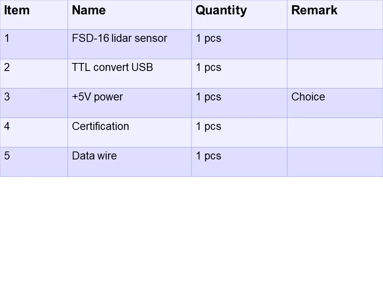Select the TTL convert USB cell
383x287 pixels.
click(x=130, y=73)
